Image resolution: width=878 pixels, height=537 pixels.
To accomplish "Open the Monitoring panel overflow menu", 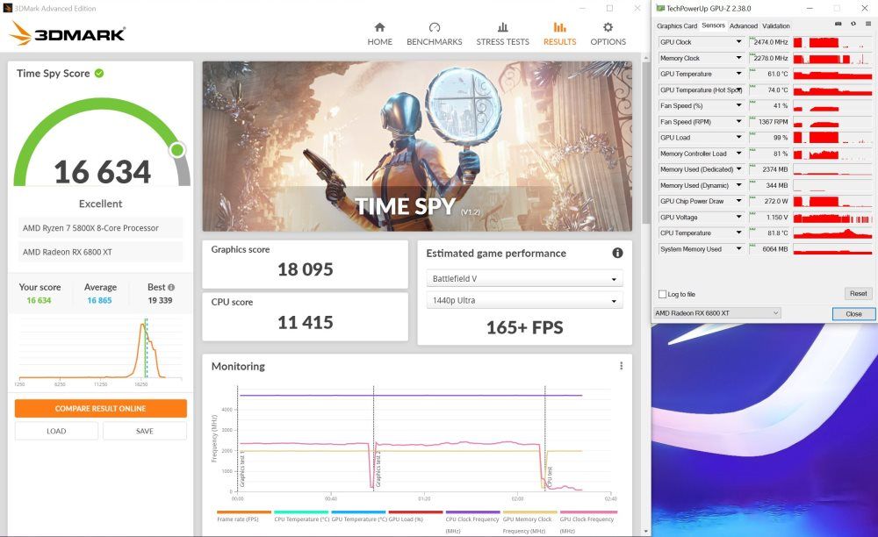I will tap(623, 367).
